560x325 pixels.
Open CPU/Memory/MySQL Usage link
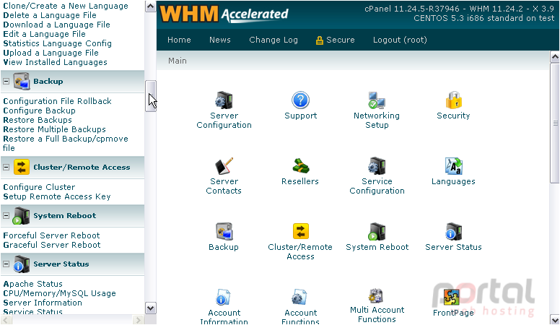(x=59, y=293)
